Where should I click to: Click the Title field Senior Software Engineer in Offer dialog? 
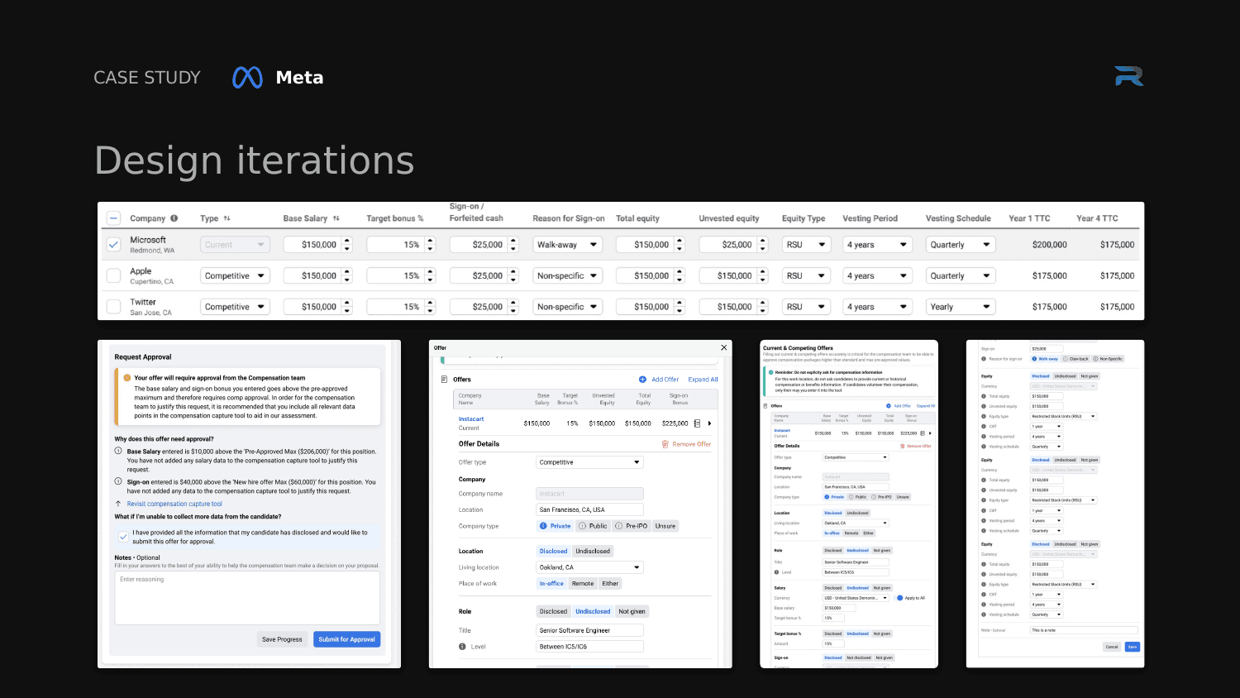589,630
